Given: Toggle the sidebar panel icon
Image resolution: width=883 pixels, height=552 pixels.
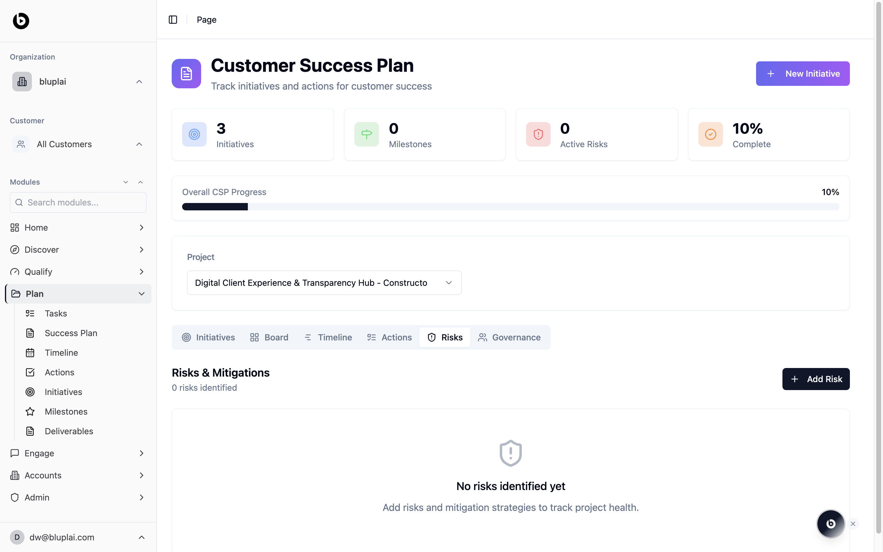Looking at the screenshot, I should tap(173, 20).
